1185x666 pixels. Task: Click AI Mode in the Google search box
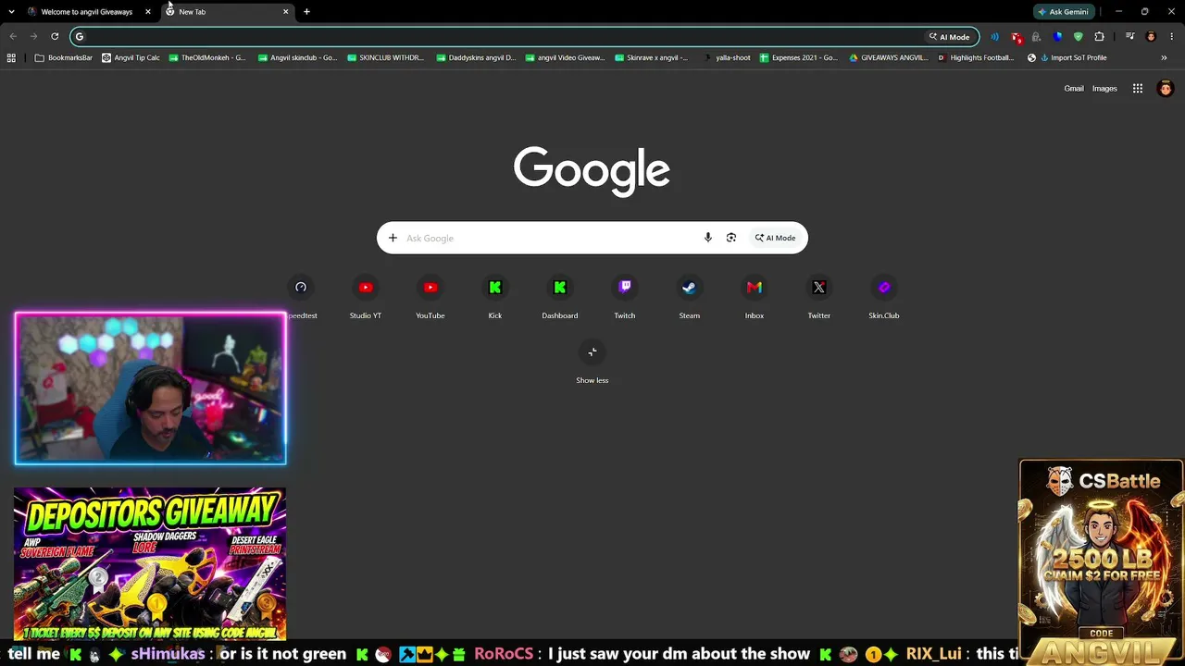point(775,238)
